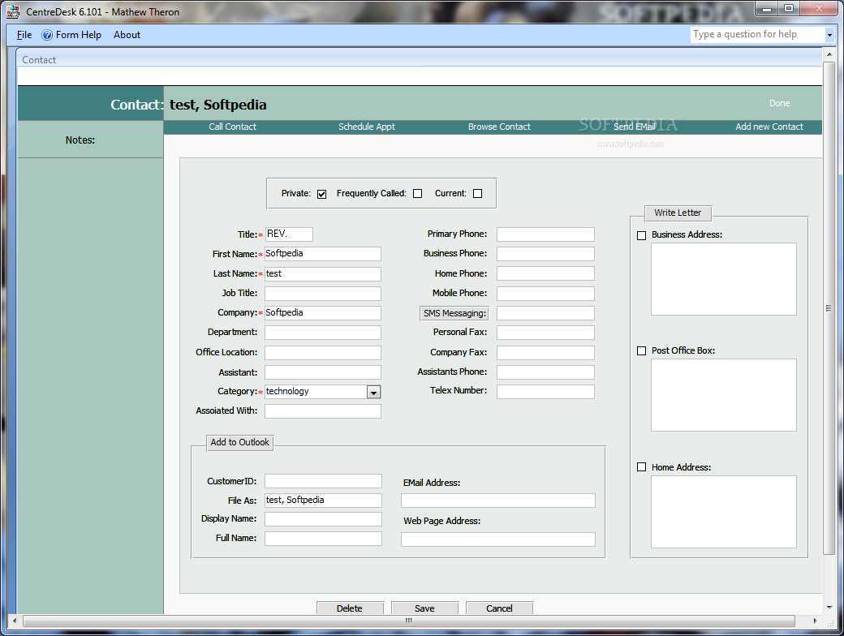The height and width of the screenshot is (636, 844).
Task: Click the EMail Address field
Action: pyautogui.click(x=498, y=501)
